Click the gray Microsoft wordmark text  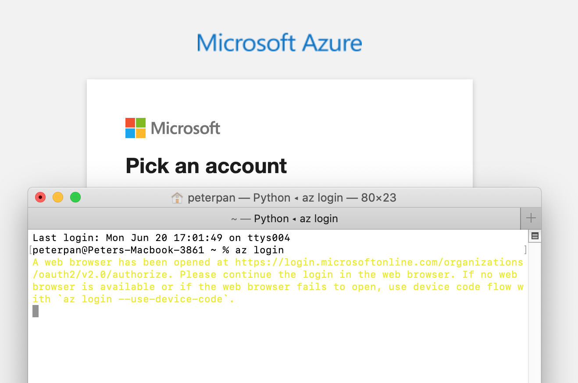pos(186,128)
